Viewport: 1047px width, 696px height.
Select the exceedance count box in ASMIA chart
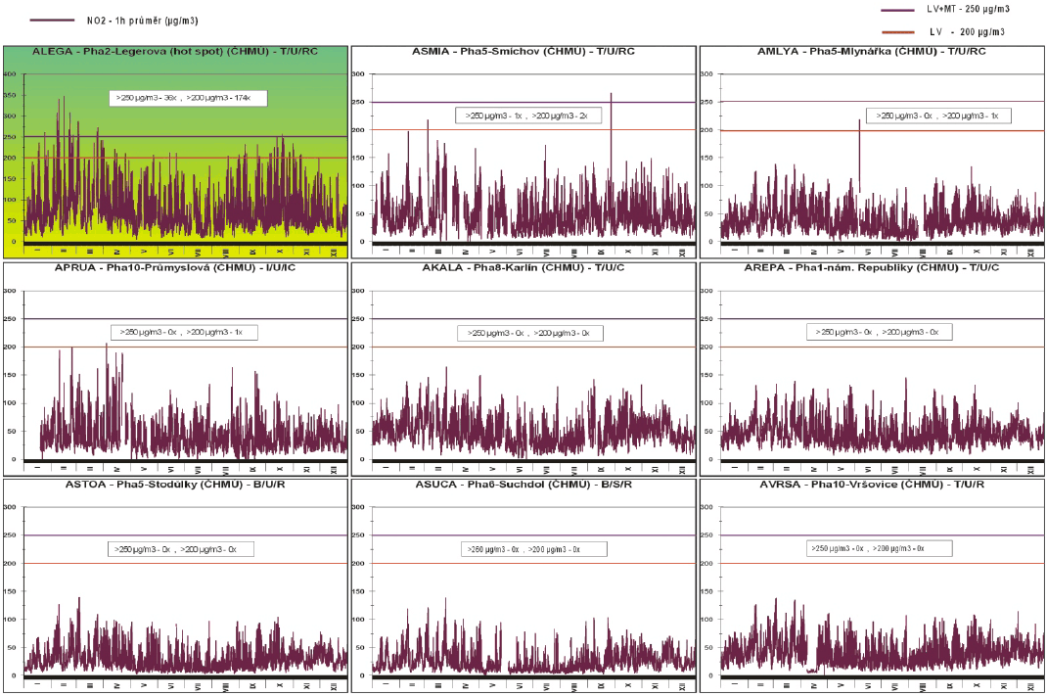click(x=527, y=116)
